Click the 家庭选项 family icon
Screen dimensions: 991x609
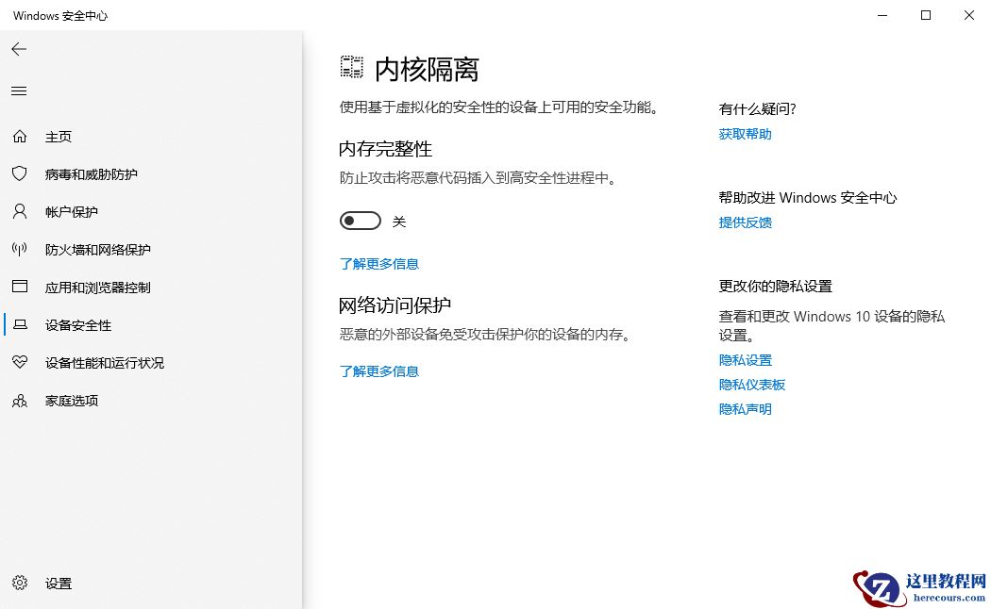point(21,400)
